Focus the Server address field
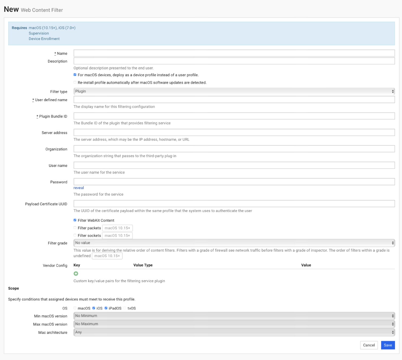The width and height of the screenshot is (402, 360). [x=234, y=132]
